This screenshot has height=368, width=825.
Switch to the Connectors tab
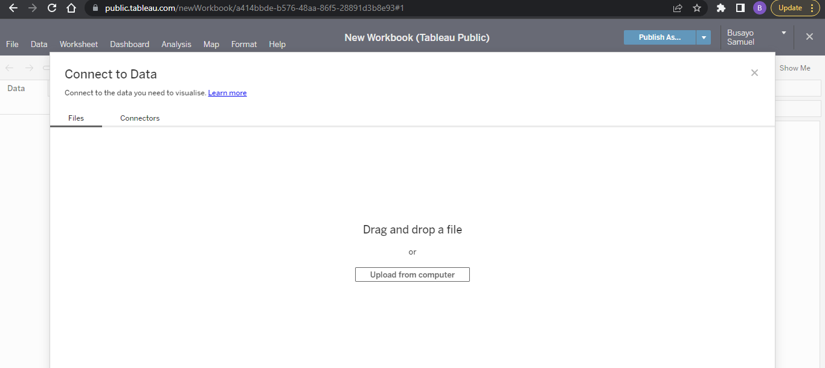point(140,118)
